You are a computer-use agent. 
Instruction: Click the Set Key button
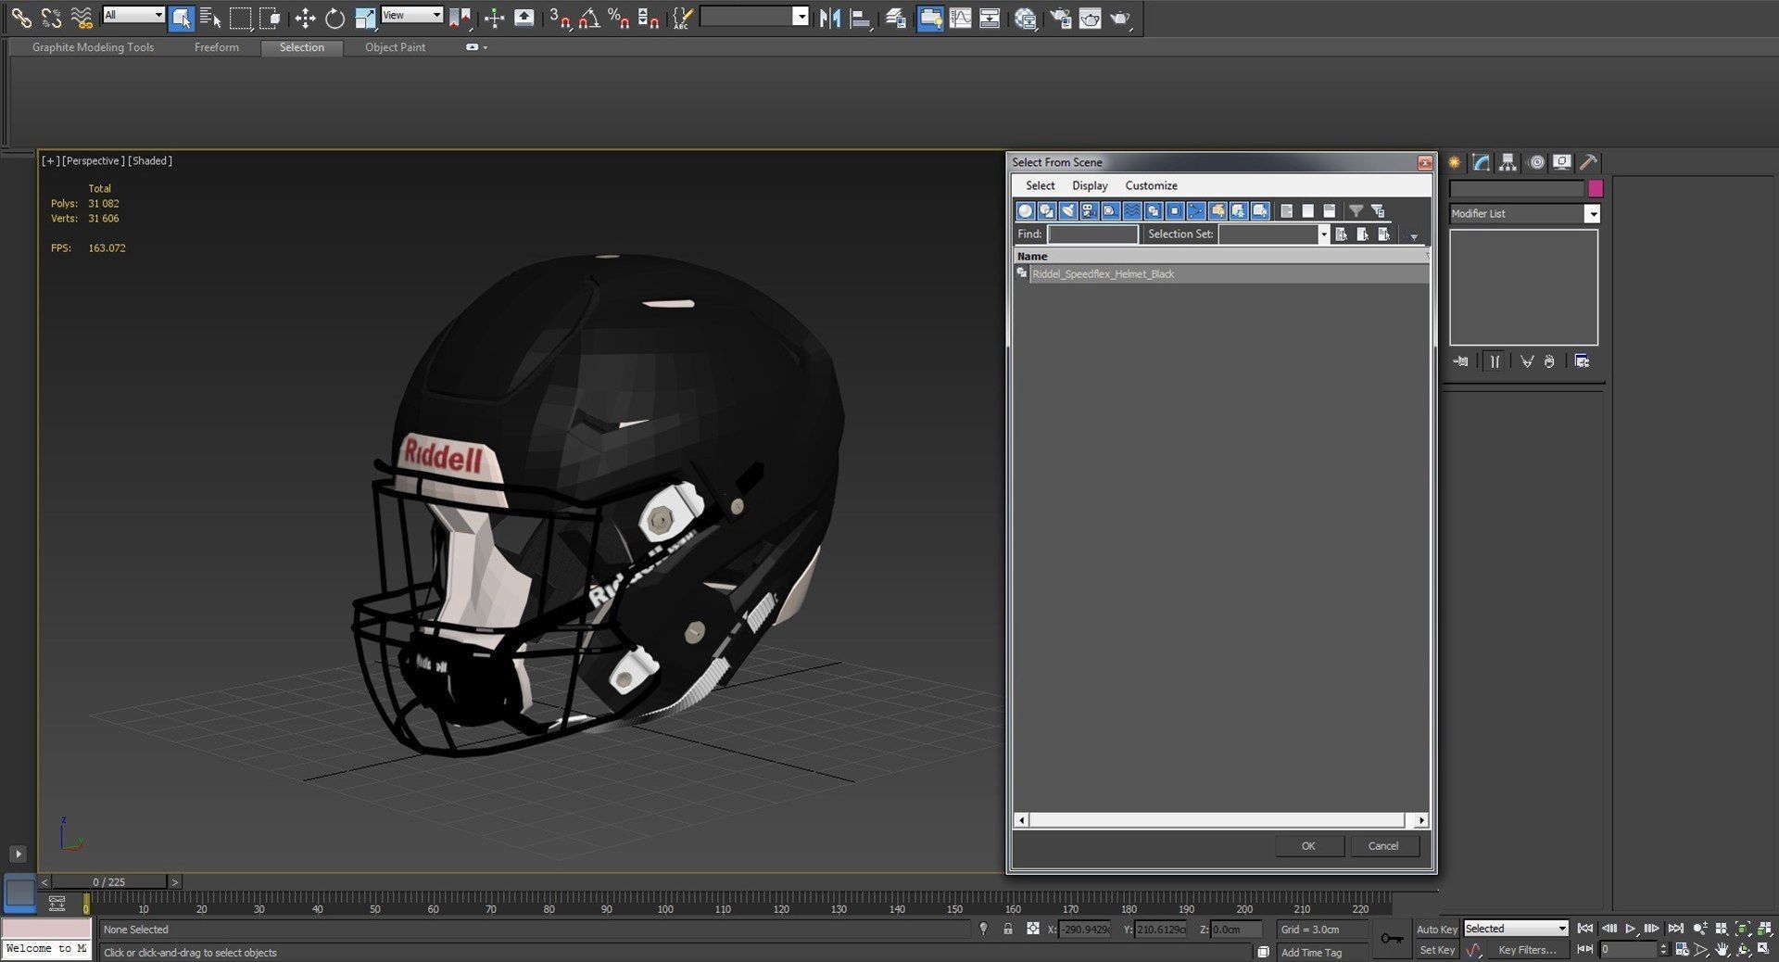coord(1436,950)
